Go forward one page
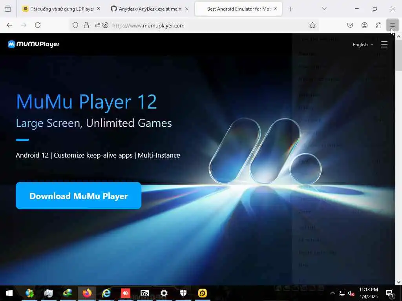The image size is (402, 301). click(24, 25)
